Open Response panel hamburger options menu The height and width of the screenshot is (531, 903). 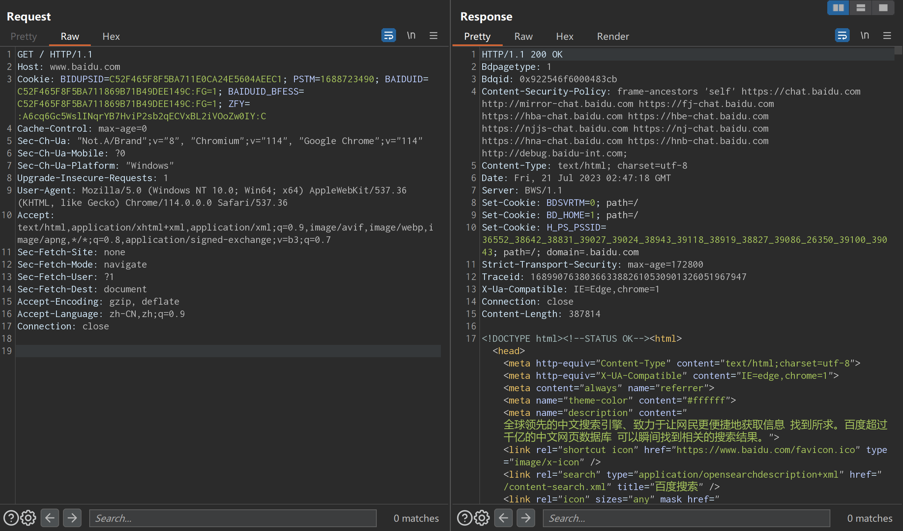(887, 36)
